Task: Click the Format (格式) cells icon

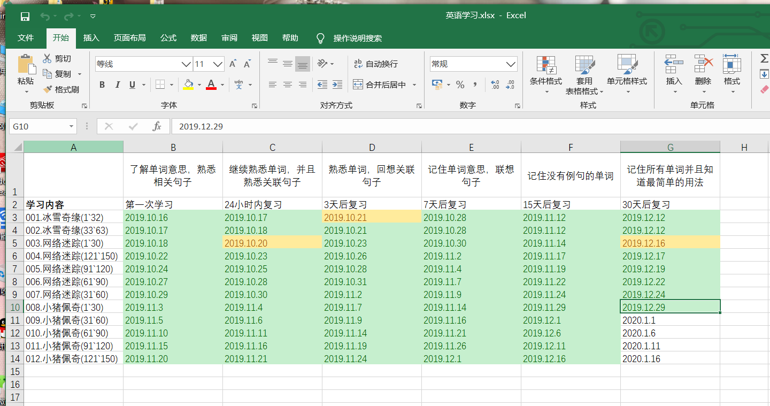Action: [x=732, y=64]
